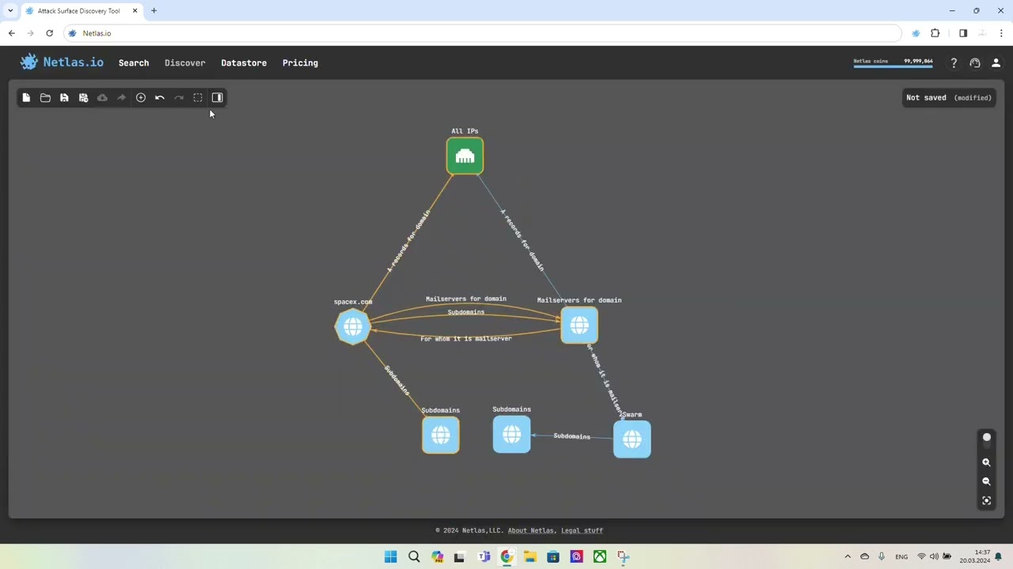Screen dimensions: 1013x569
Task: Click the cloud upload icon
Action: [x=102, y=98]
